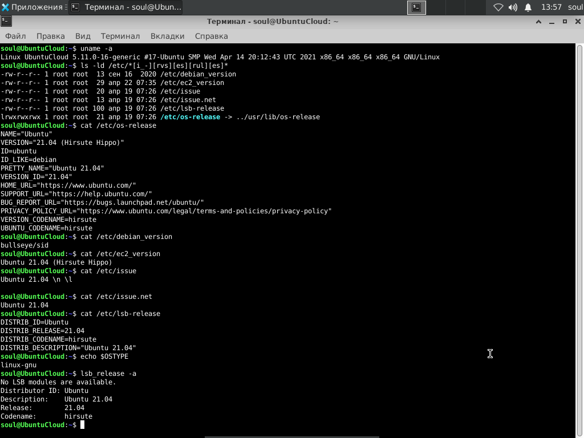This screenshot has height=438, width=584.
Task: Click the UBUNTU_CODENAME=hirsute line
Action: pos(47,228)
